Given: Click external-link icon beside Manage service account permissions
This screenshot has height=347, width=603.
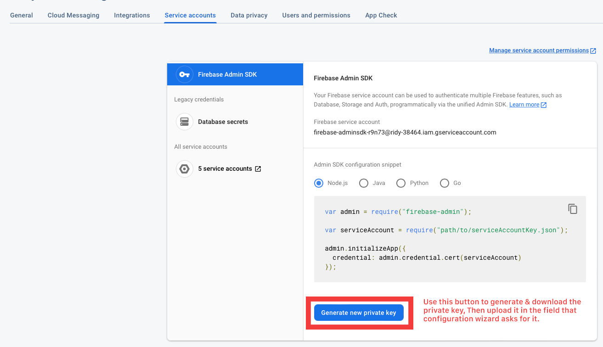Looking at the screenshot, I should [x=593, y=51].
